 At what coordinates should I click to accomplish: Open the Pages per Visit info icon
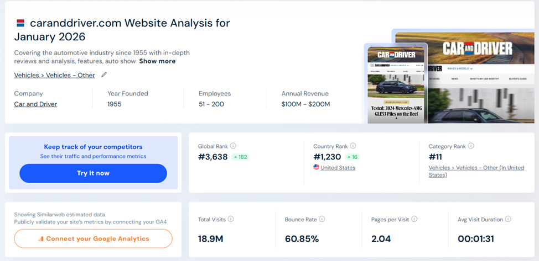(x=414, y=219)
